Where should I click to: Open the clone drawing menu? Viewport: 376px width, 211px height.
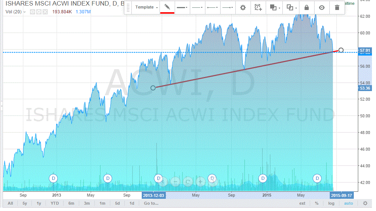point(291,8)
